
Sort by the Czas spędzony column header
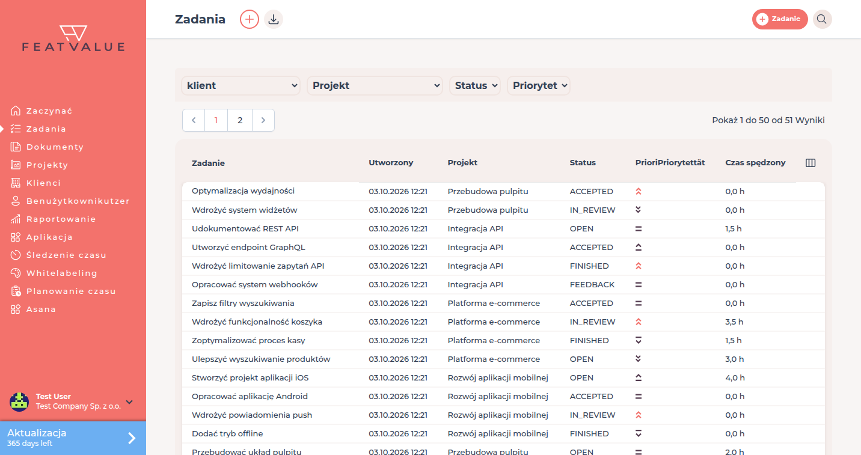[x=755, y=163]
